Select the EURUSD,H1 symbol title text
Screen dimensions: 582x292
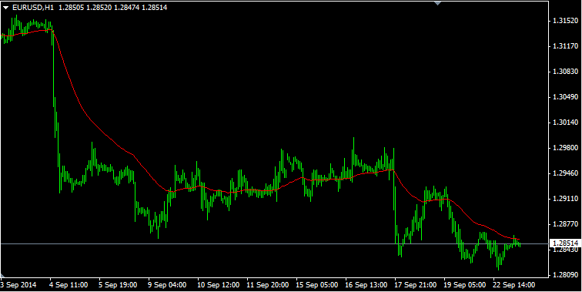[x=33, y=7]
